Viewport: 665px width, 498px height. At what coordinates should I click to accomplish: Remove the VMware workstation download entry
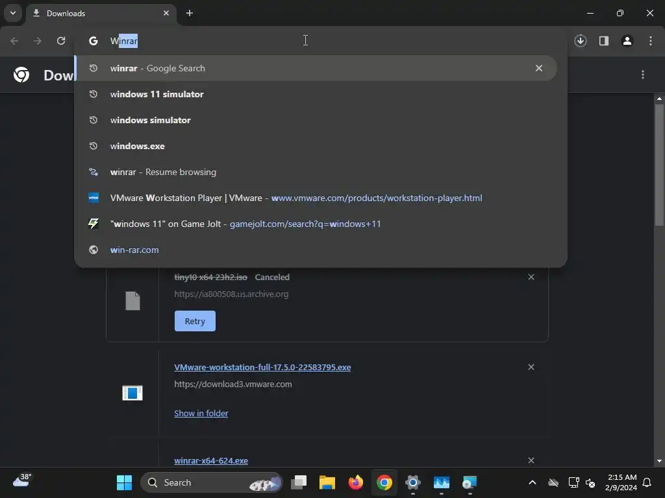531,367
